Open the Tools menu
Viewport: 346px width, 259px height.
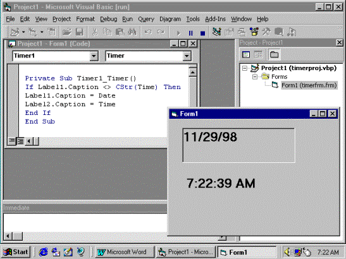click(x=193, y=19)
